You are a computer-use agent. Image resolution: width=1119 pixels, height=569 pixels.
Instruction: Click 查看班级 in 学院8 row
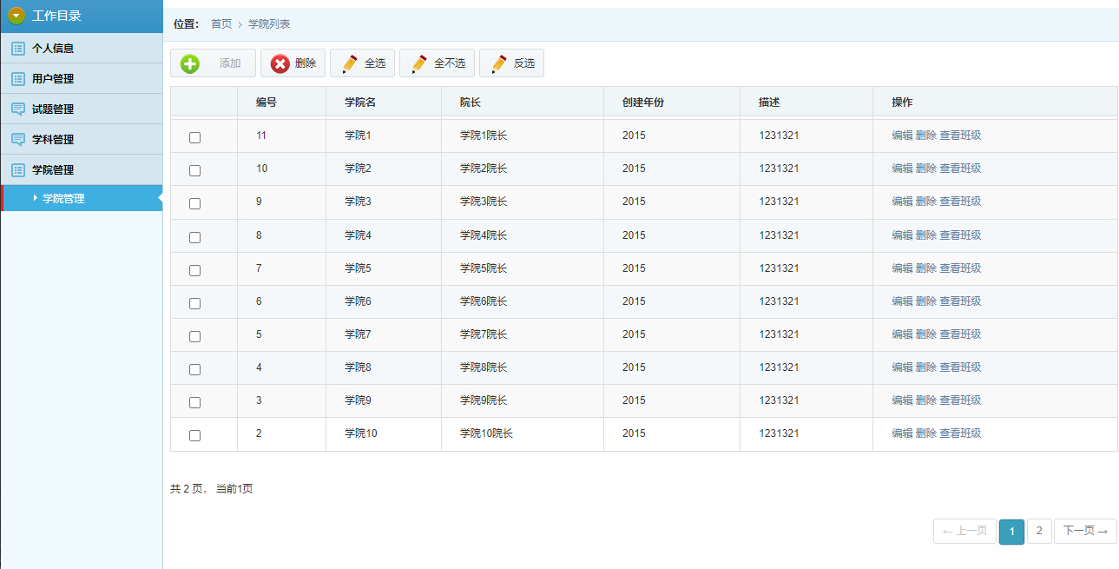point(960,367)
